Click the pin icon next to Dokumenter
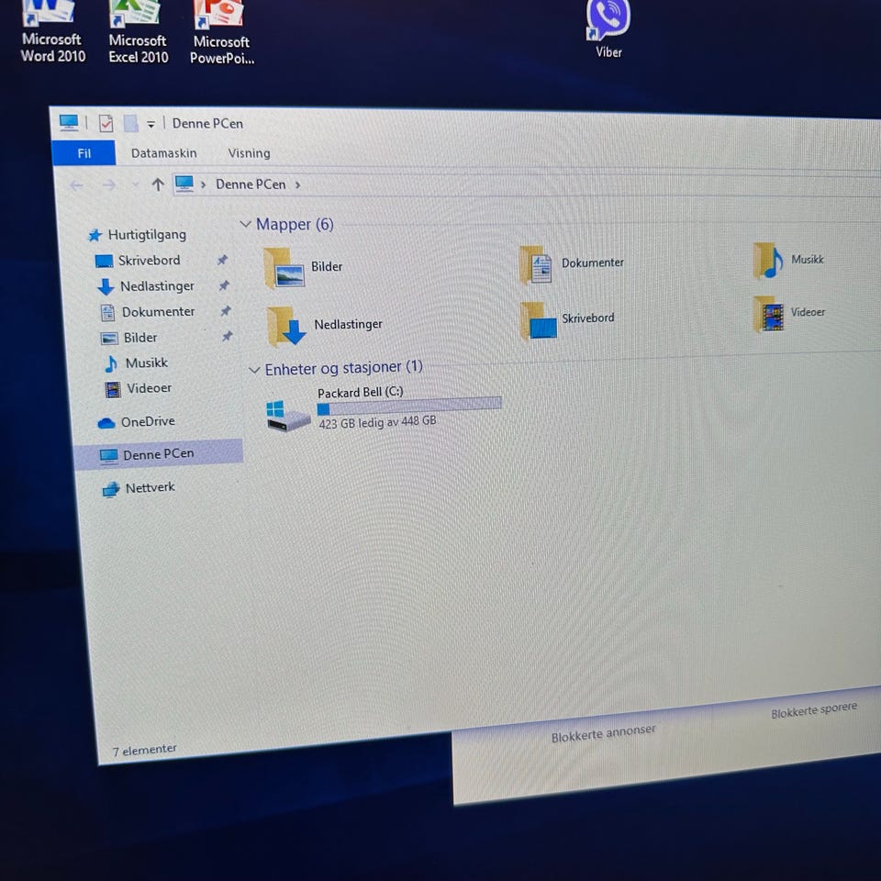This screenshot has height=881, width=881. point(226,311)
